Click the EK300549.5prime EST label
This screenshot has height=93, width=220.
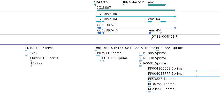point(40,48)
